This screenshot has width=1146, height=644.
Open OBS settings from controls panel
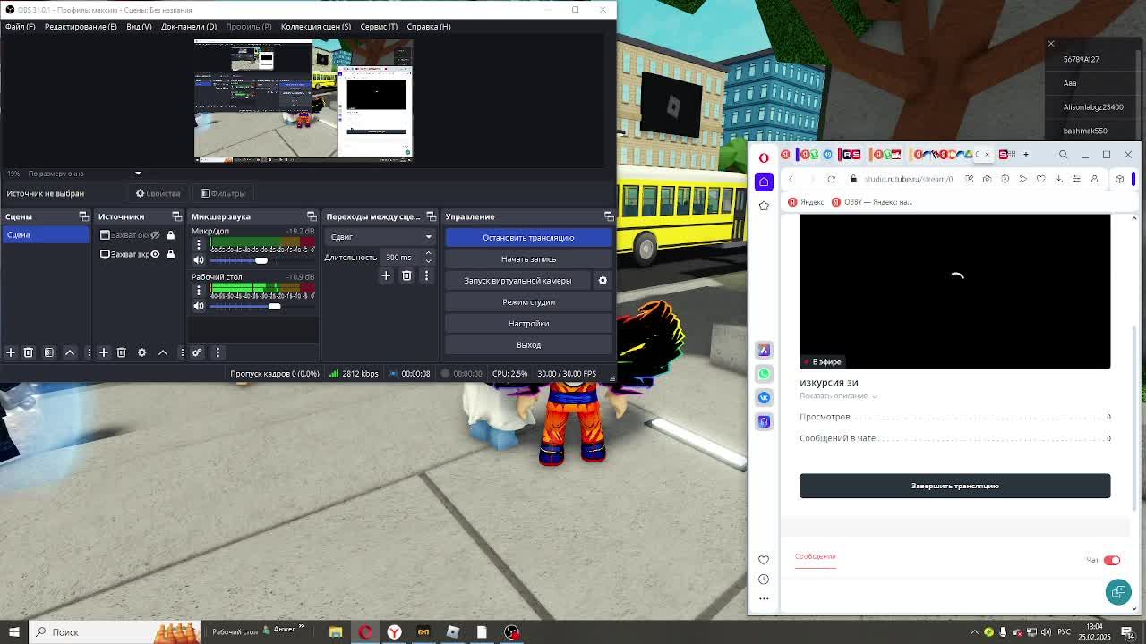pyautogui.click(x=528, y=324)
